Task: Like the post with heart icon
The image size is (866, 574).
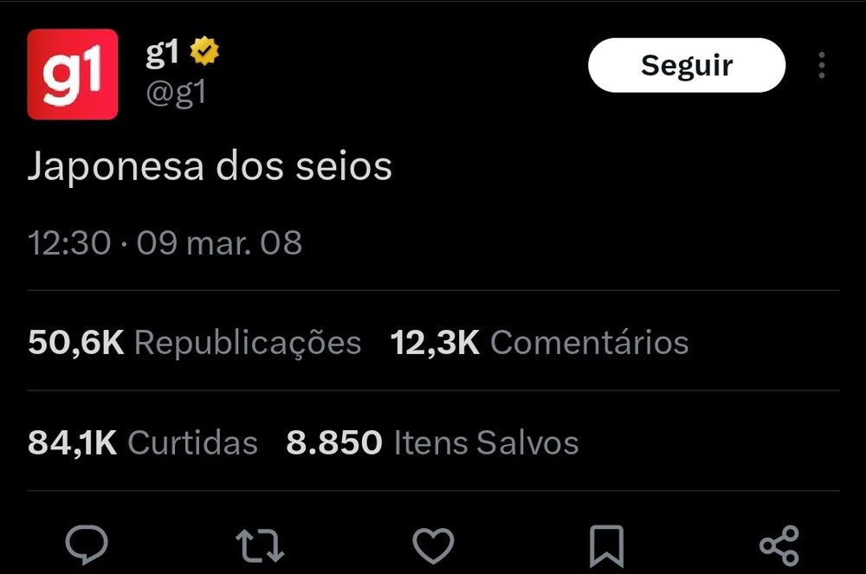Action: 433,545
